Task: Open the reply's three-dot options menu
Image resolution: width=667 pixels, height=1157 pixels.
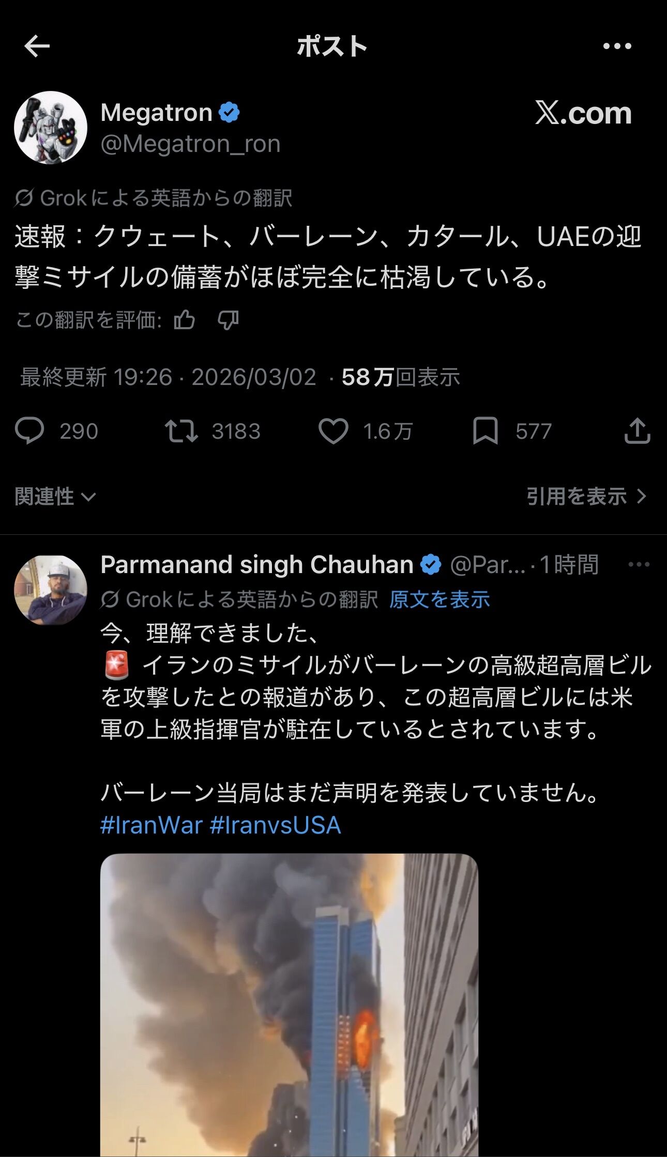Action: (639, 564)
